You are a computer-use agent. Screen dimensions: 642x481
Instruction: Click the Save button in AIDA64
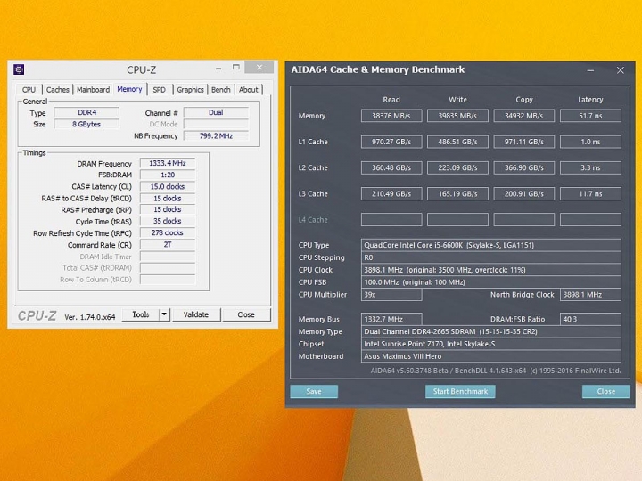314,391
